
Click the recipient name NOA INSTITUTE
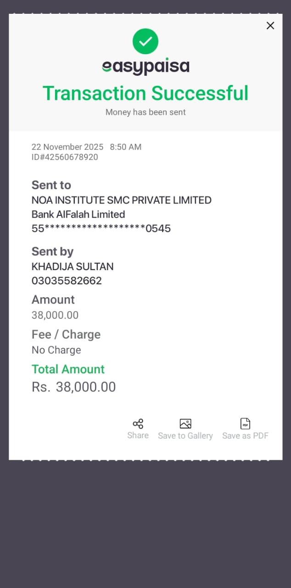click(x=121, y=200)
